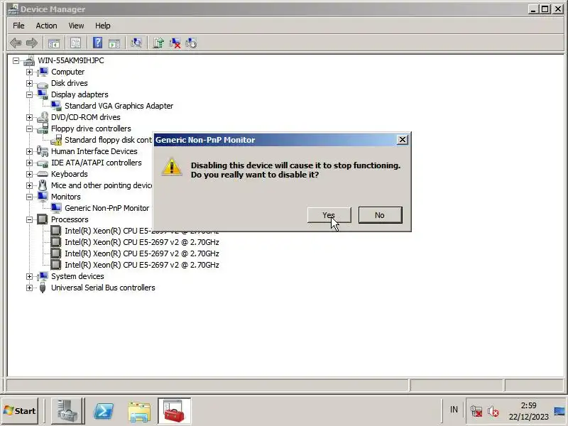Click the Keyboards category icon
Viewport: 568px width, 426px height.
pos(43,174)
